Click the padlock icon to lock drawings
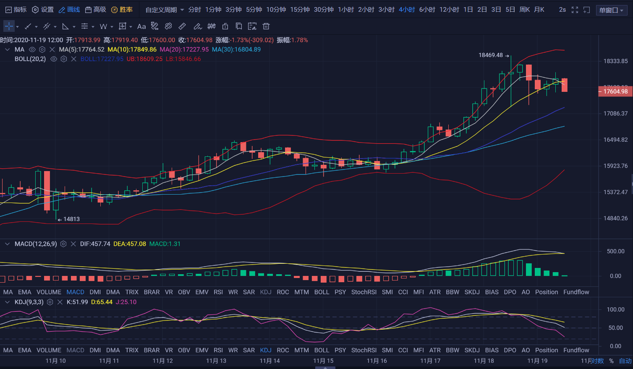This screenshot has width=633, height=369. (225, 26)
